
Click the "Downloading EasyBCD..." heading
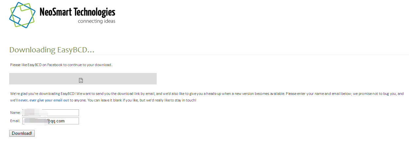point(52,50)
